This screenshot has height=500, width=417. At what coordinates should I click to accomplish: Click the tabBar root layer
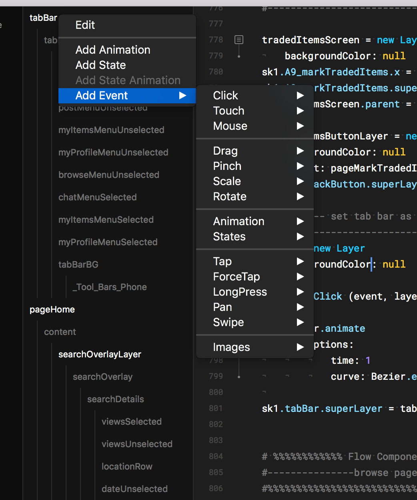(x=43, y=18)
